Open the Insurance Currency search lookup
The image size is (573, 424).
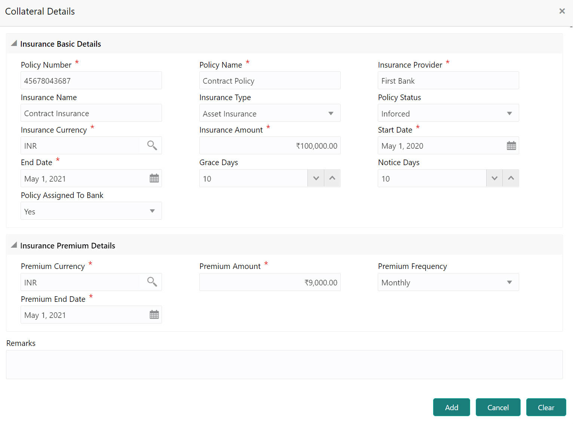tap(152, 145)
